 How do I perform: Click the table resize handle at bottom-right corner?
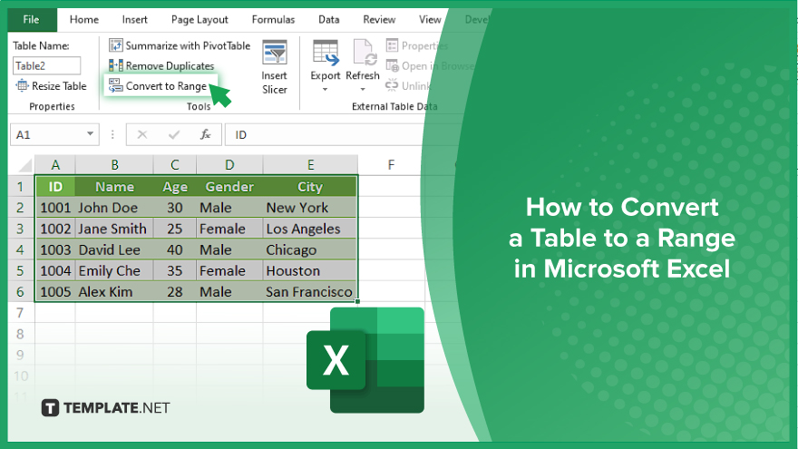click(x=357, y=301)
